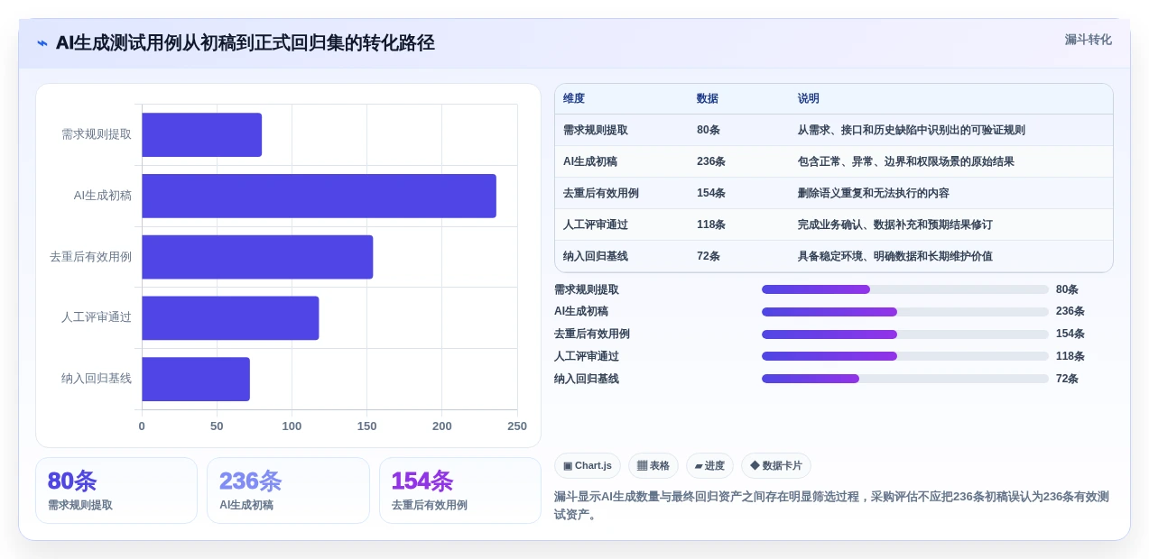This screenshot has height=559, width=1149.
Task: Click the 说明 column header
Action: (809, 99)
